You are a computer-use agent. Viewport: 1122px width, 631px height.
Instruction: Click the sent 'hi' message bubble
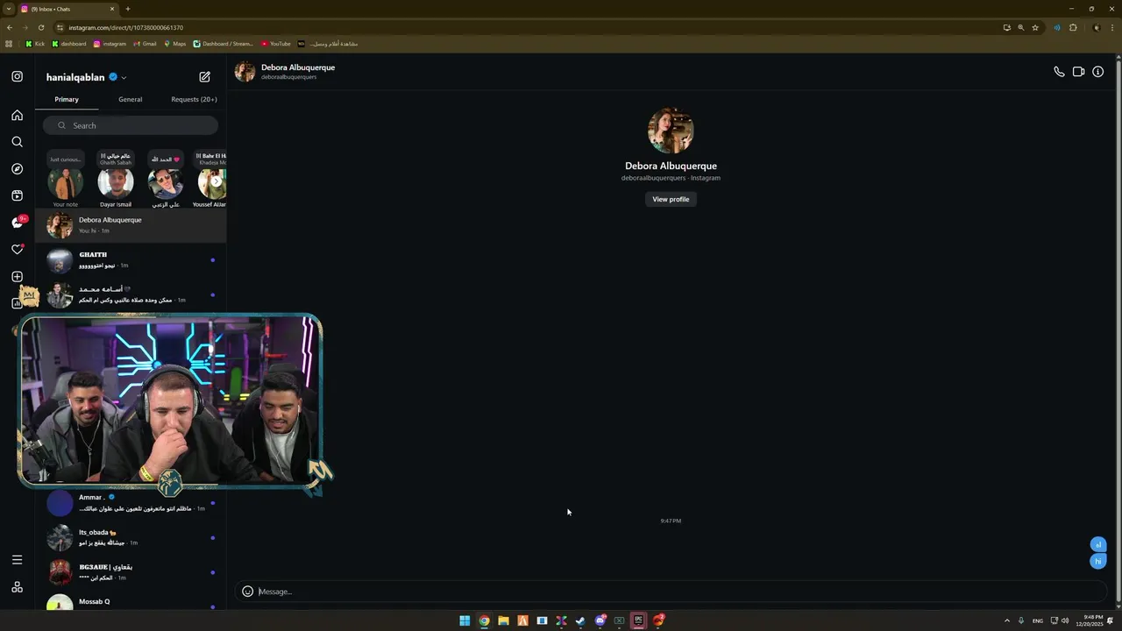click(x=1097, y=561)
